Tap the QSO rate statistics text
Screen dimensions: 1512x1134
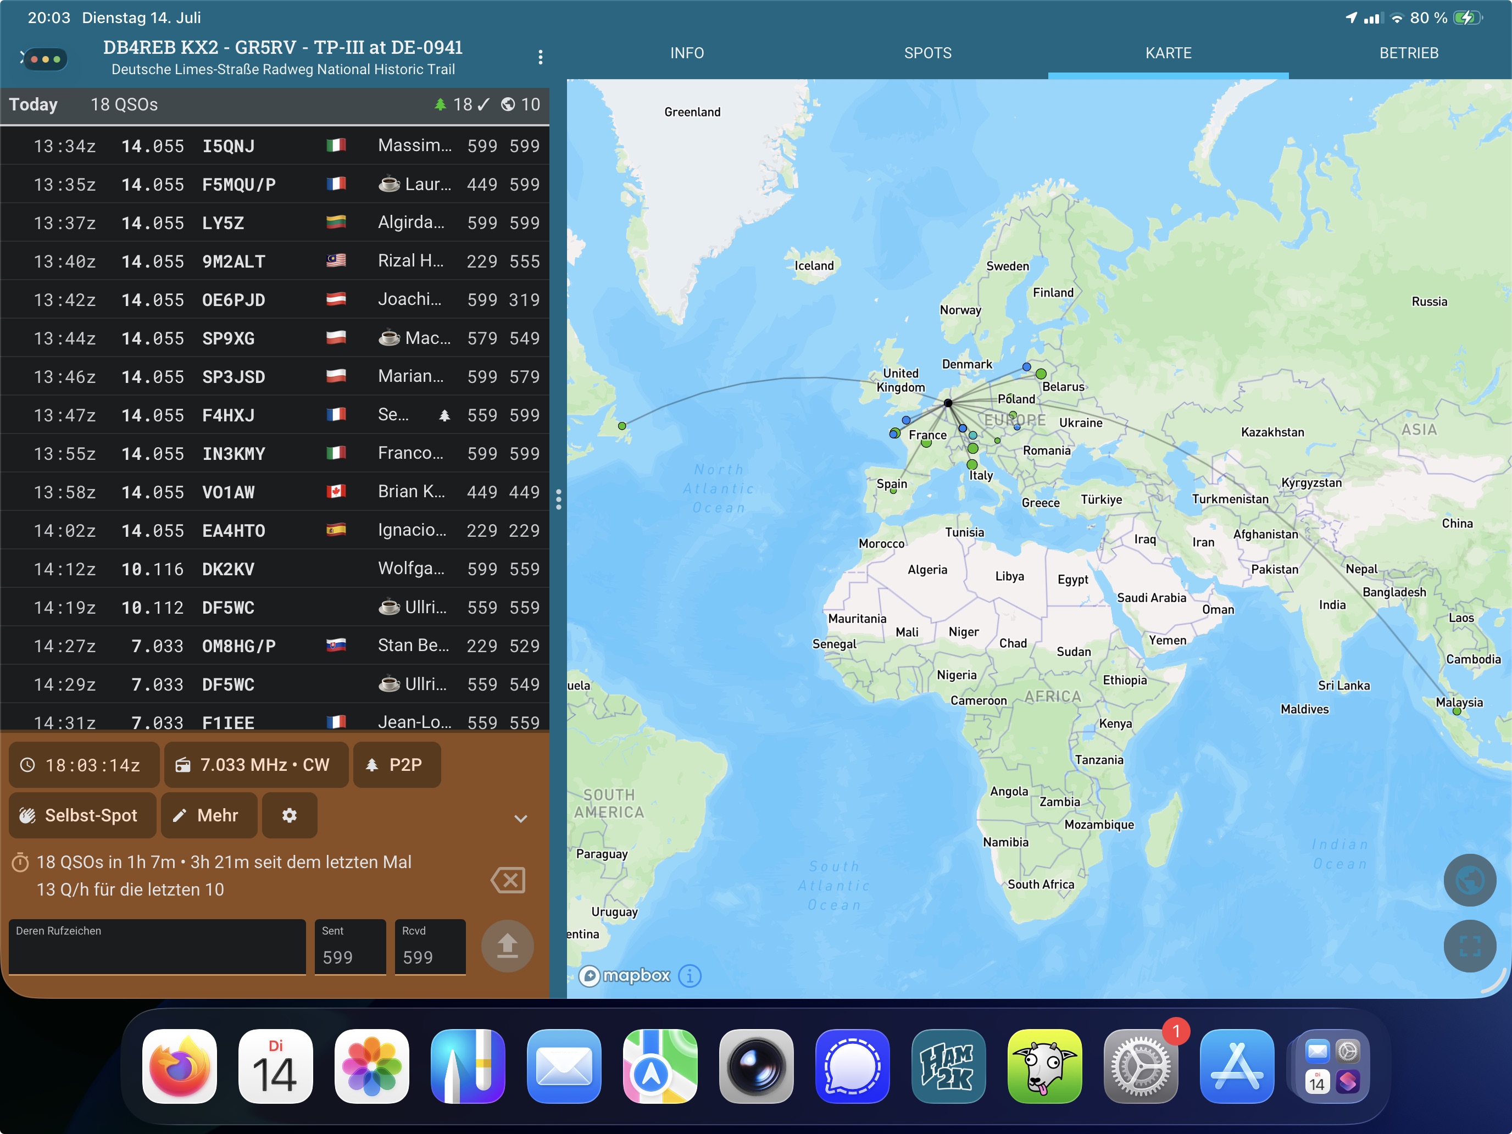[224, 876]
